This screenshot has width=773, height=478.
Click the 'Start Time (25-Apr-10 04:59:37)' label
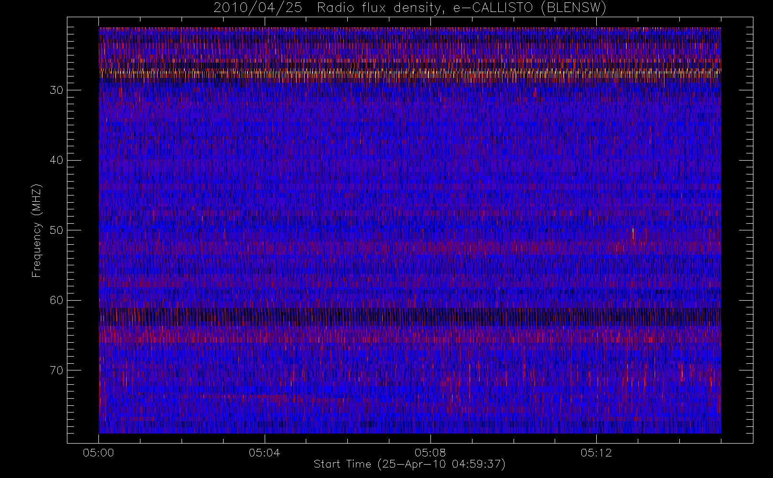pyautogui.click(x=409, y=464)
